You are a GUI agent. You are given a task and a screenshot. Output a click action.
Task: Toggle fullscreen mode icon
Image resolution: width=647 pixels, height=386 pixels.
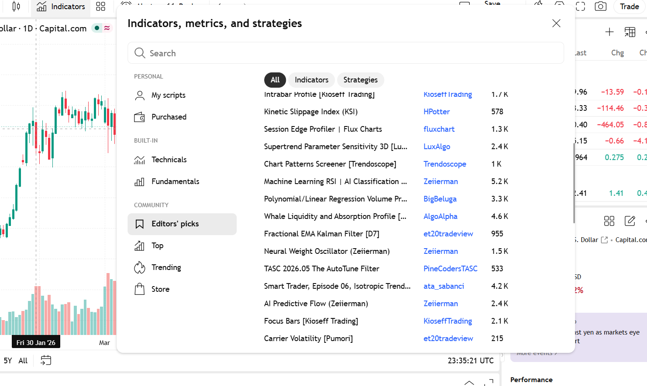580,7
